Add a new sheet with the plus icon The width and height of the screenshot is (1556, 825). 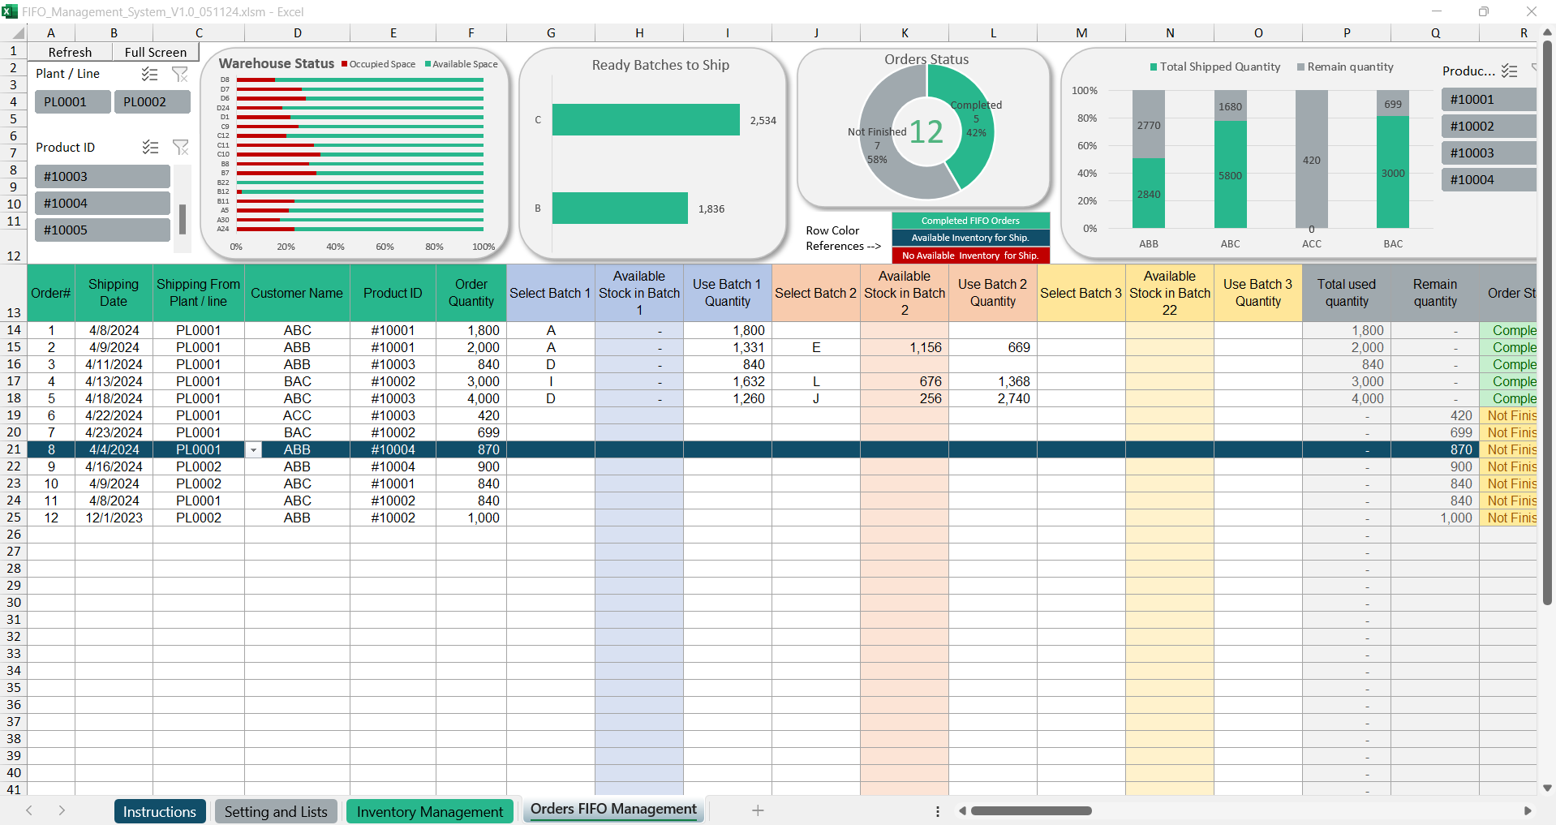[757, 810]
